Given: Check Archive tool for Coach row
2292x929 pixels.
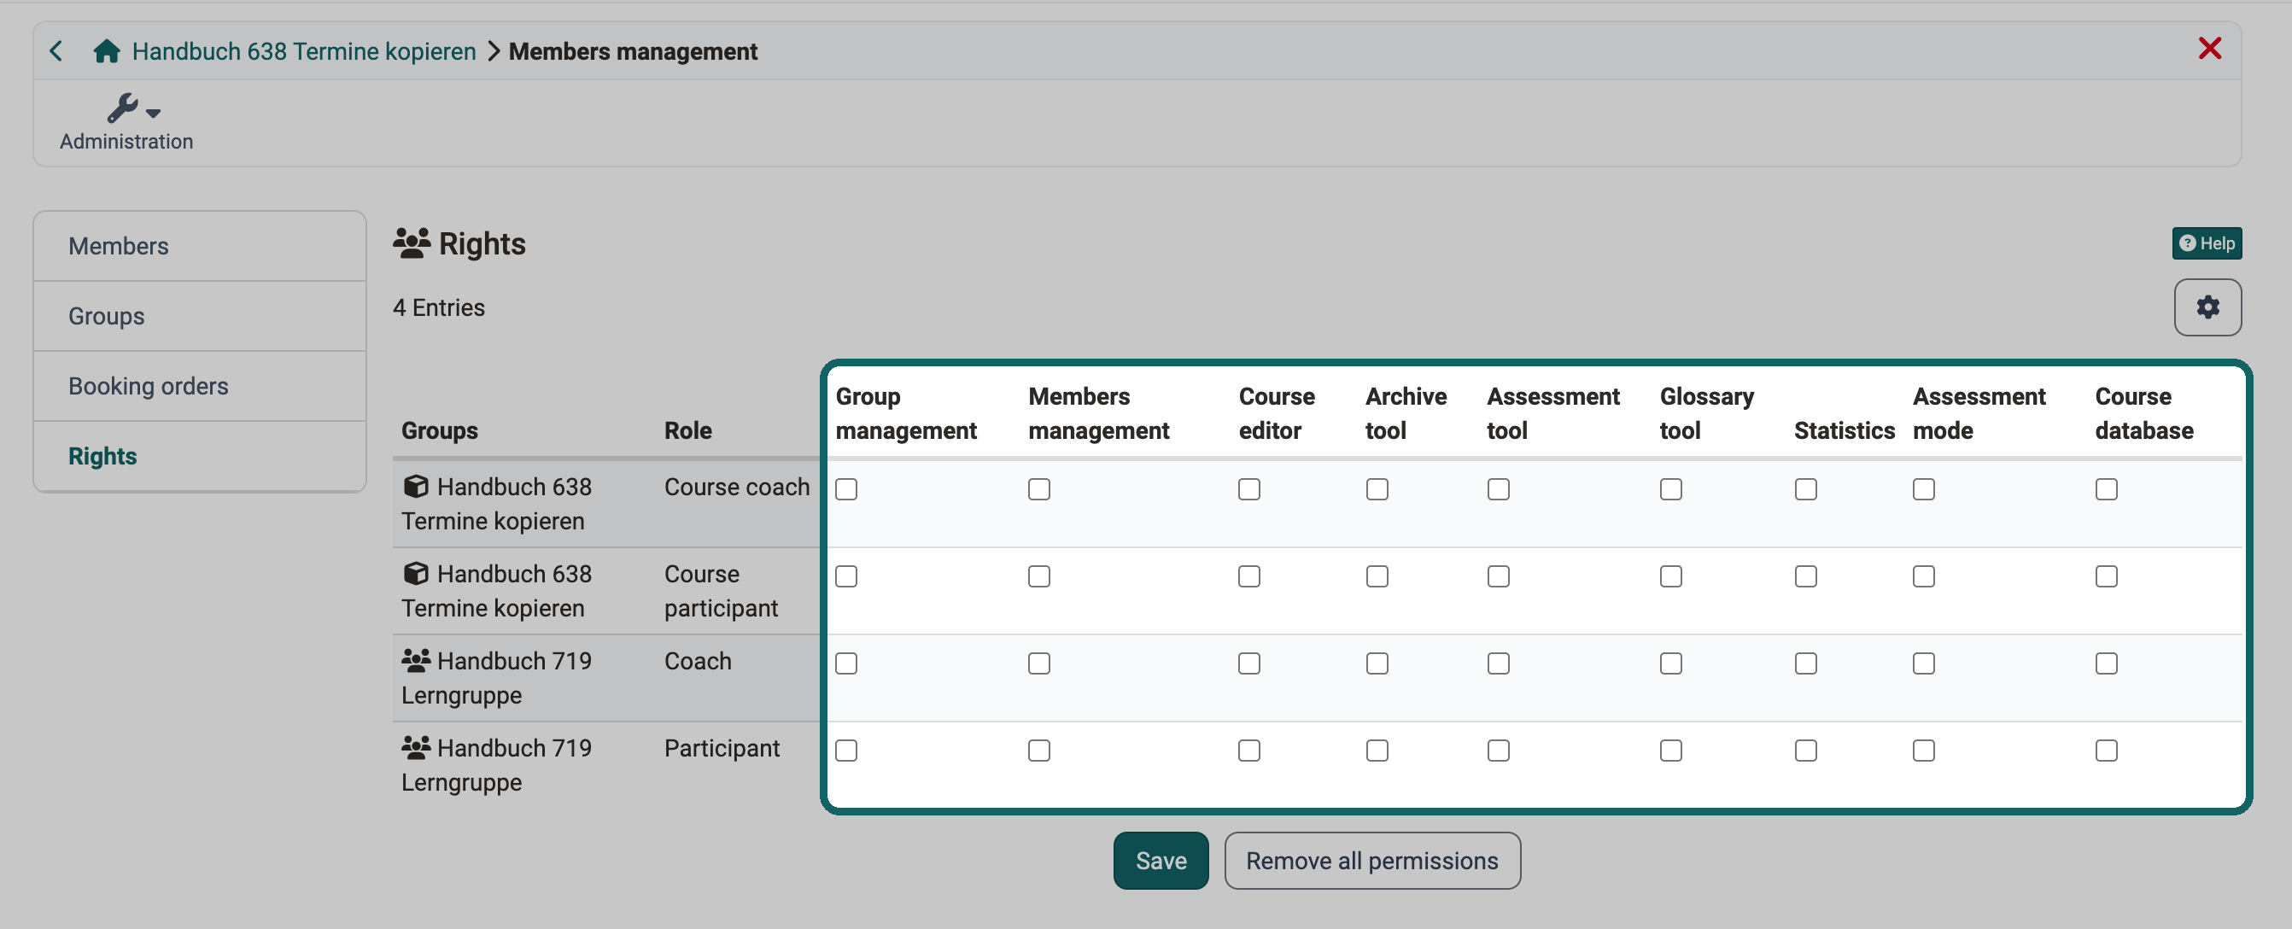Looking at the screenshot, I should (1377, 663).
